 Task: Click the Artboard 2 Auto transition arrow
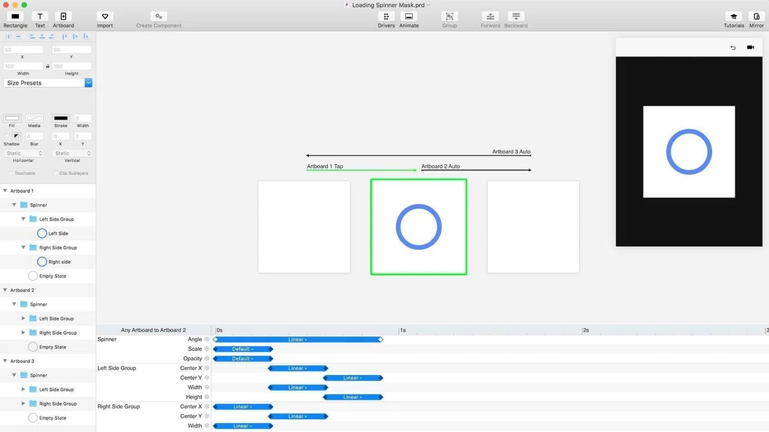(x=476, y=170)
